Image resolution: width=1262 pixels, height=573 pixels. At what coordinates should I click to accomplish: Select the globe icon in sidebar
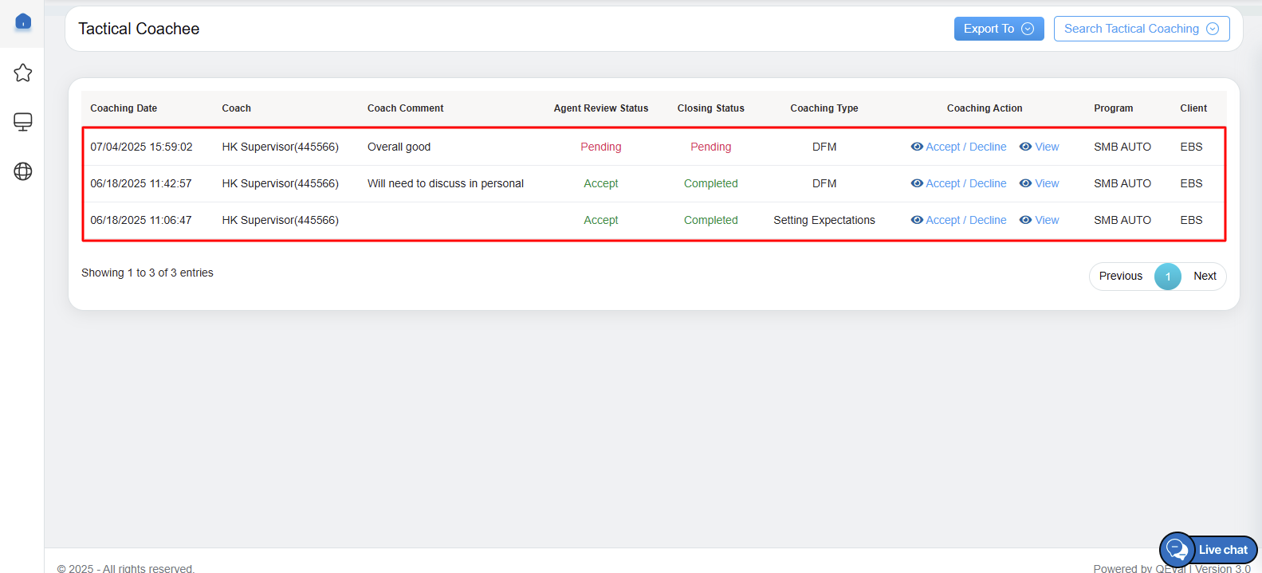23,171
